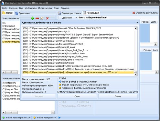Click the scroll up arrow in folder scan list
The image size is (160, 121).
tap(135, 28)
